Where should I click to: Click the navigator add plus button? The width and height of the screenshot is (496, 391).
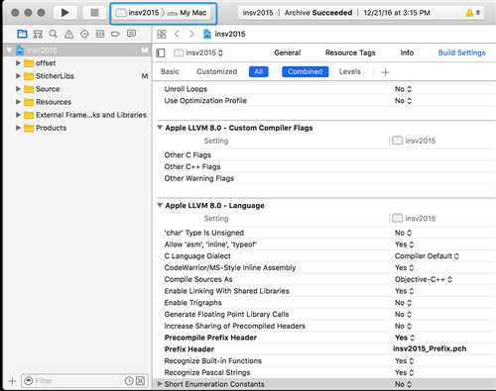click(x=12, y=381)
